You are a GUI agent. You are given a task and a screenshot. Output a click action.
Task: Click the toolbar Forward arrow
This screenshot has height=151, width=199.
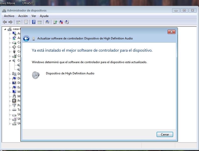(10, 22)
